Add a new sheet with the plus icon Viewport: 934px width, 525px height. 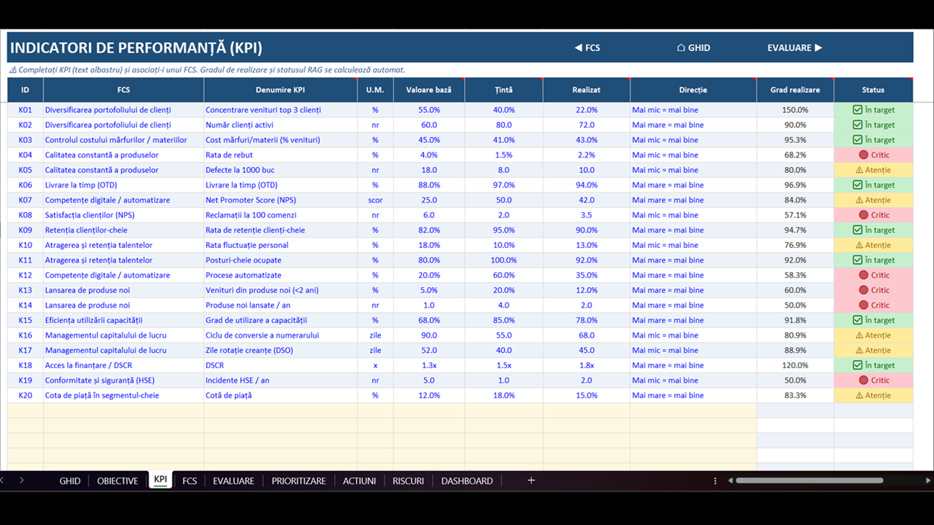click(531, 481)
